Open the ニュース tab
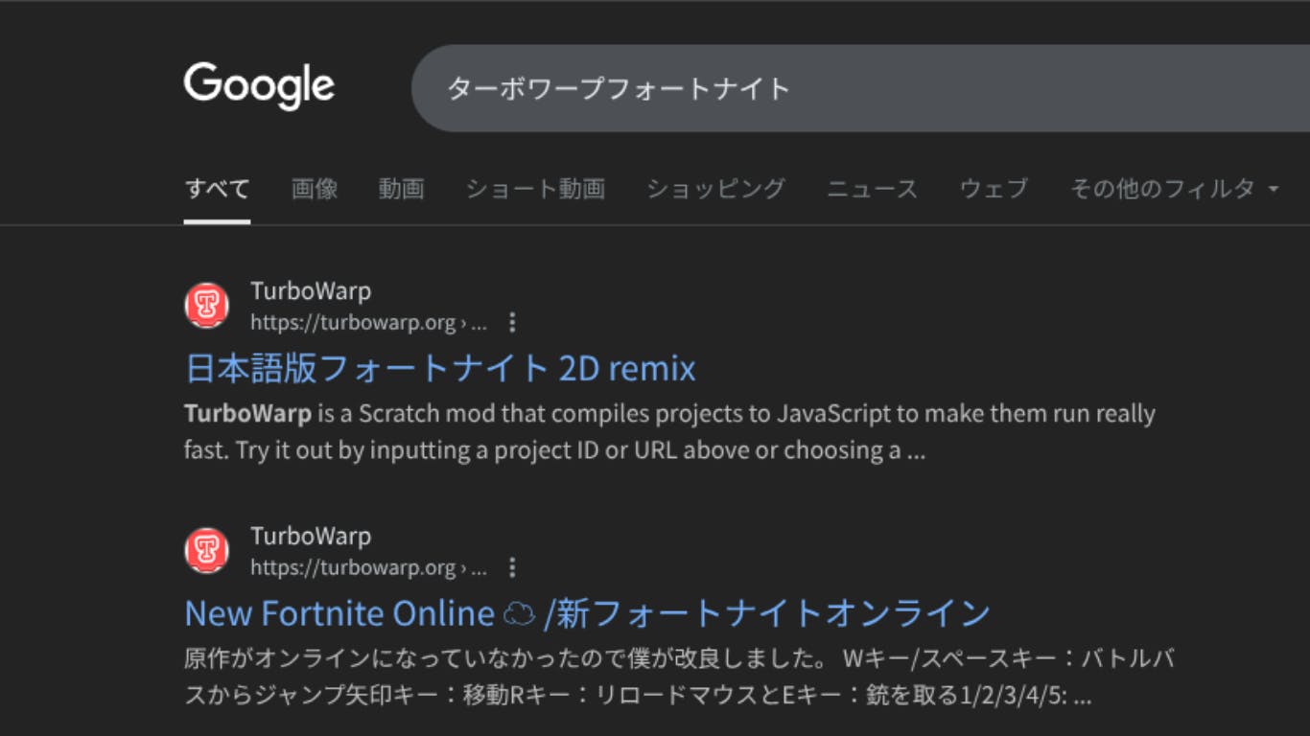 pos(872,189)
